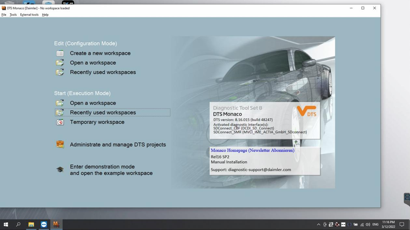The image size is (410, 230).
Task: Click the SDConnect_SMR interface text
Action: (260, 132)
